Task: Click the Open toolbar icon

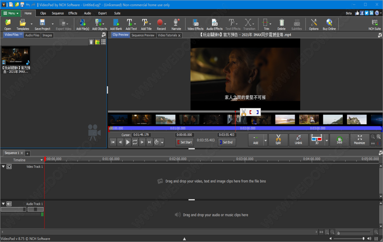Action: tap(8, 25)
